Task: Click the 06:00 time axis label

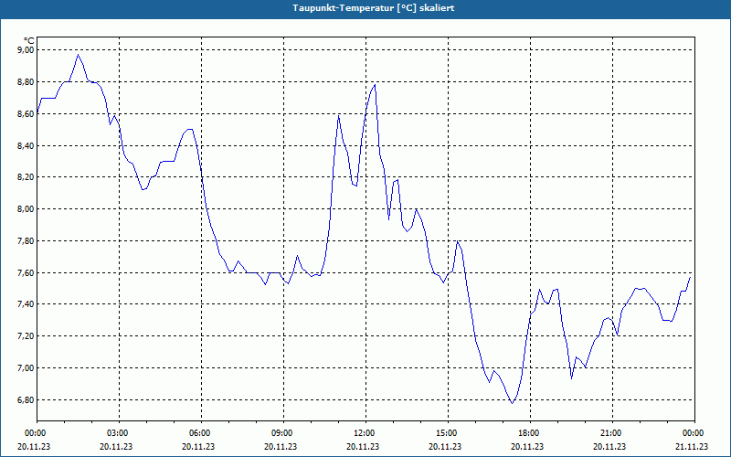Action: (x=201, y=432)
